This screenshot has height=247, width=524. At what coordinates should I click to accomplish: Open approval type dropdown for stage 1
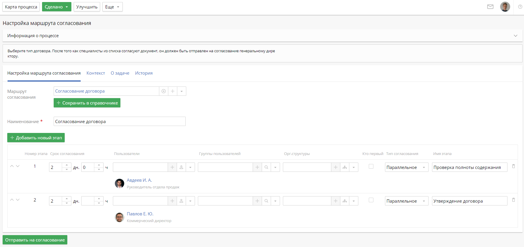click(406, 167)
